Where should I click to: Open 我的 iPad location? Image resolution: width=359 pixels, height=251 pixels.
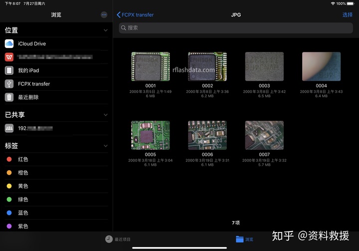pyautogui.click(x=56, y=70)
